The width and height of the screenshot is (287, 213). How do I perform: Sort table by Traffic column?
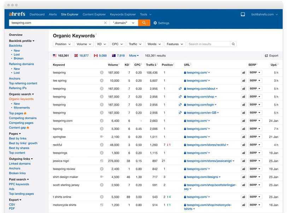(151, 65)
